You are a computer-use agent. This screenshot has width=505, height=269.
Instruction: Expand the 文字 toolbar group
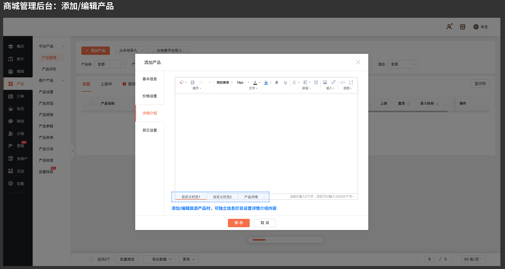point(253,88)
